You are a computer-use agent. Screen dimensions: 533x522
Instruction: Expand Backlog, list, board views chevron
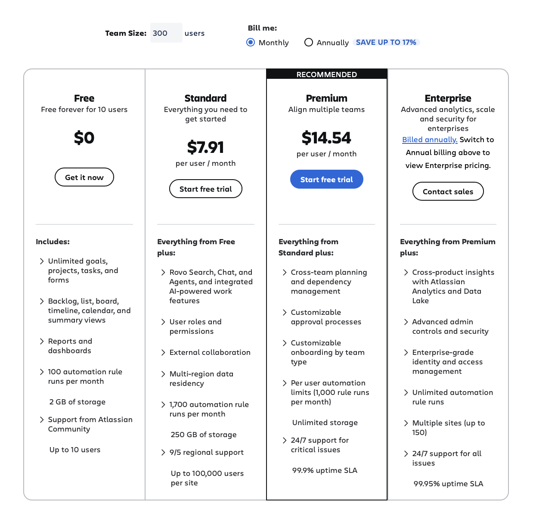[42, 301]
